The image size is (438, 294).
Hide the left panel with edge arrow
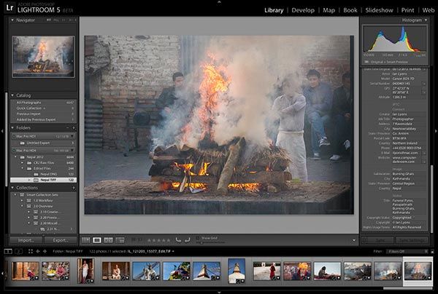(3, 131)
